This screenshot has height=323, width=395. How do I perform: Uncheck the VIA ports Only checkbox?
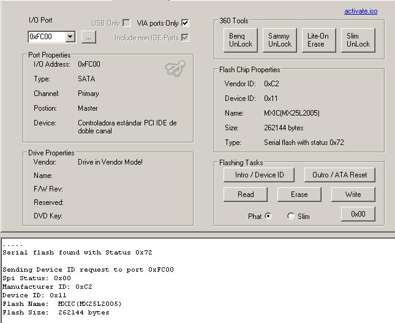pyautogui.click(x=185, y=23)
